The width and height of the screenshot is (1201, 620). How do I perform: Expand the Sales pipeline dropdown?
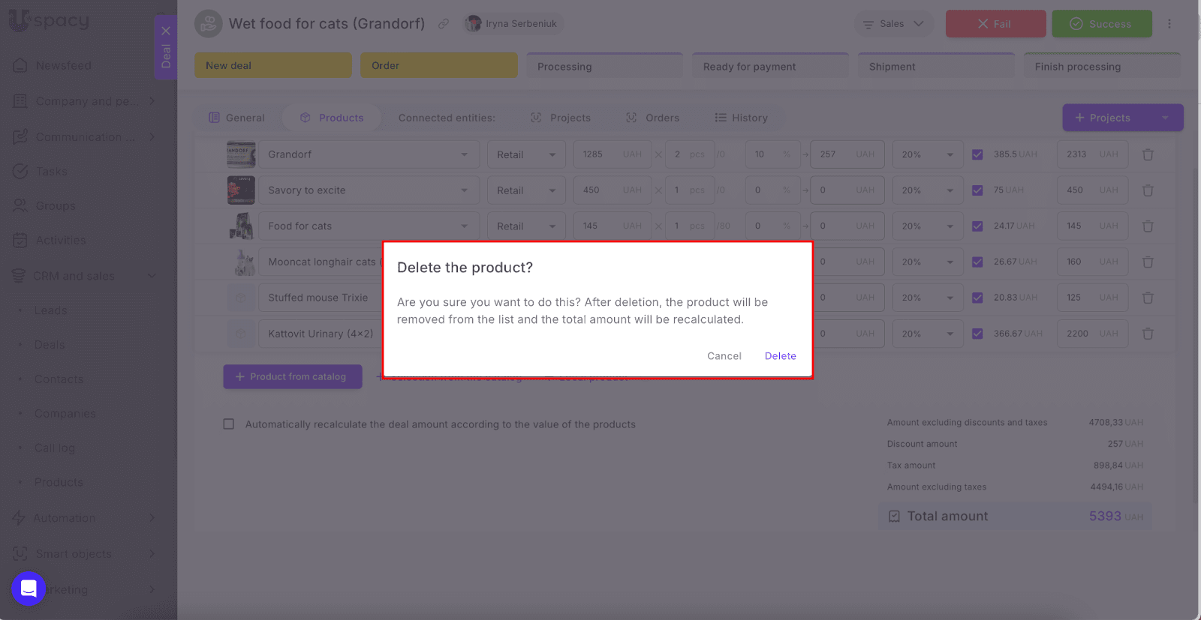[x=893, y=24]
